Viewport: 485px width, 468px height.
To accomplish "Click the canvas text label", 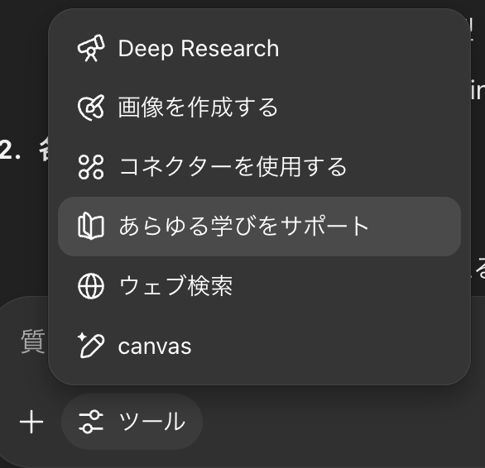I will pyautogui.click(x=155, y=346).
